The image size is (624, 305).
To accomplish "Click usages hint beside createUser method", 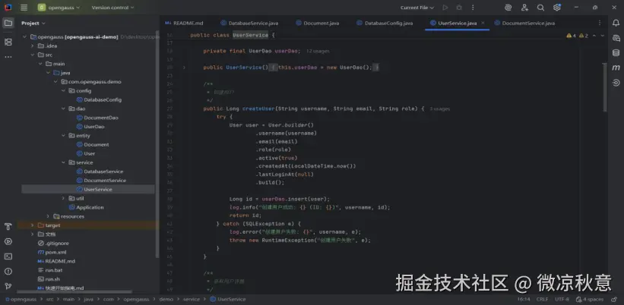I will coord(440,108).
